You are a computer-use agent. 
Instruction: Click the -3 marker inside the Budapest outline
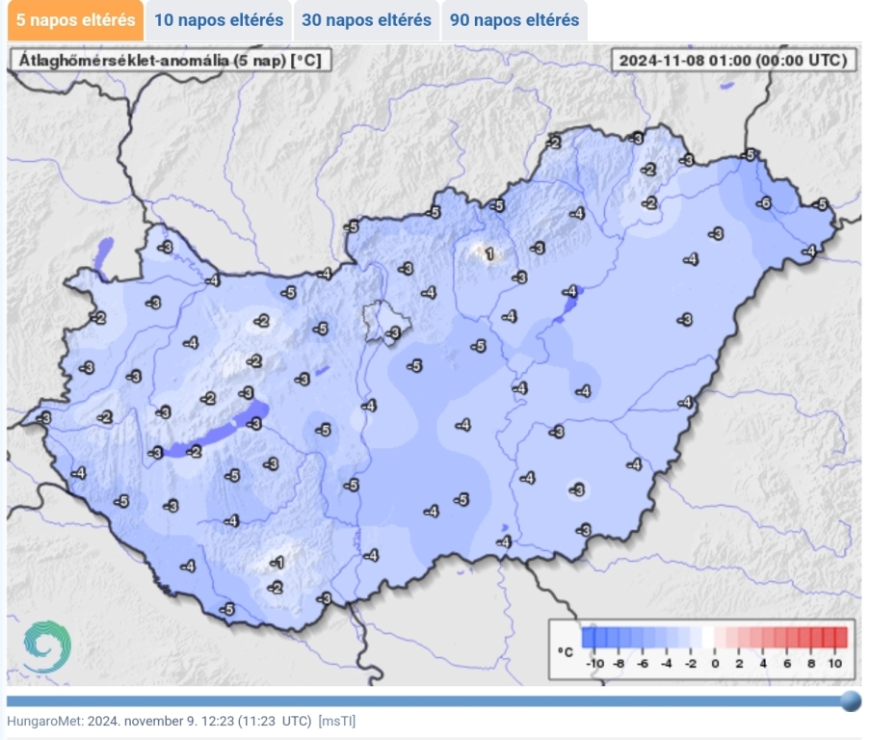pyautogui.click(x=392, y=333)
